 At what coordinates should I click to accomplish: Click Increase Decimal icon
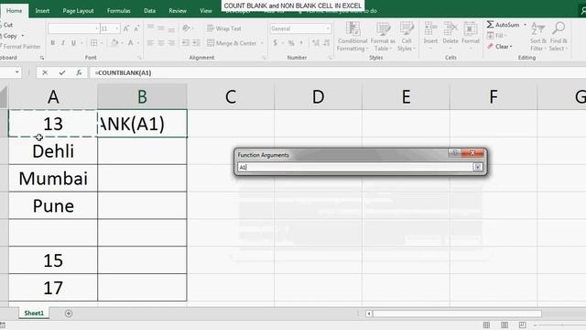click(x=316, y=43)
